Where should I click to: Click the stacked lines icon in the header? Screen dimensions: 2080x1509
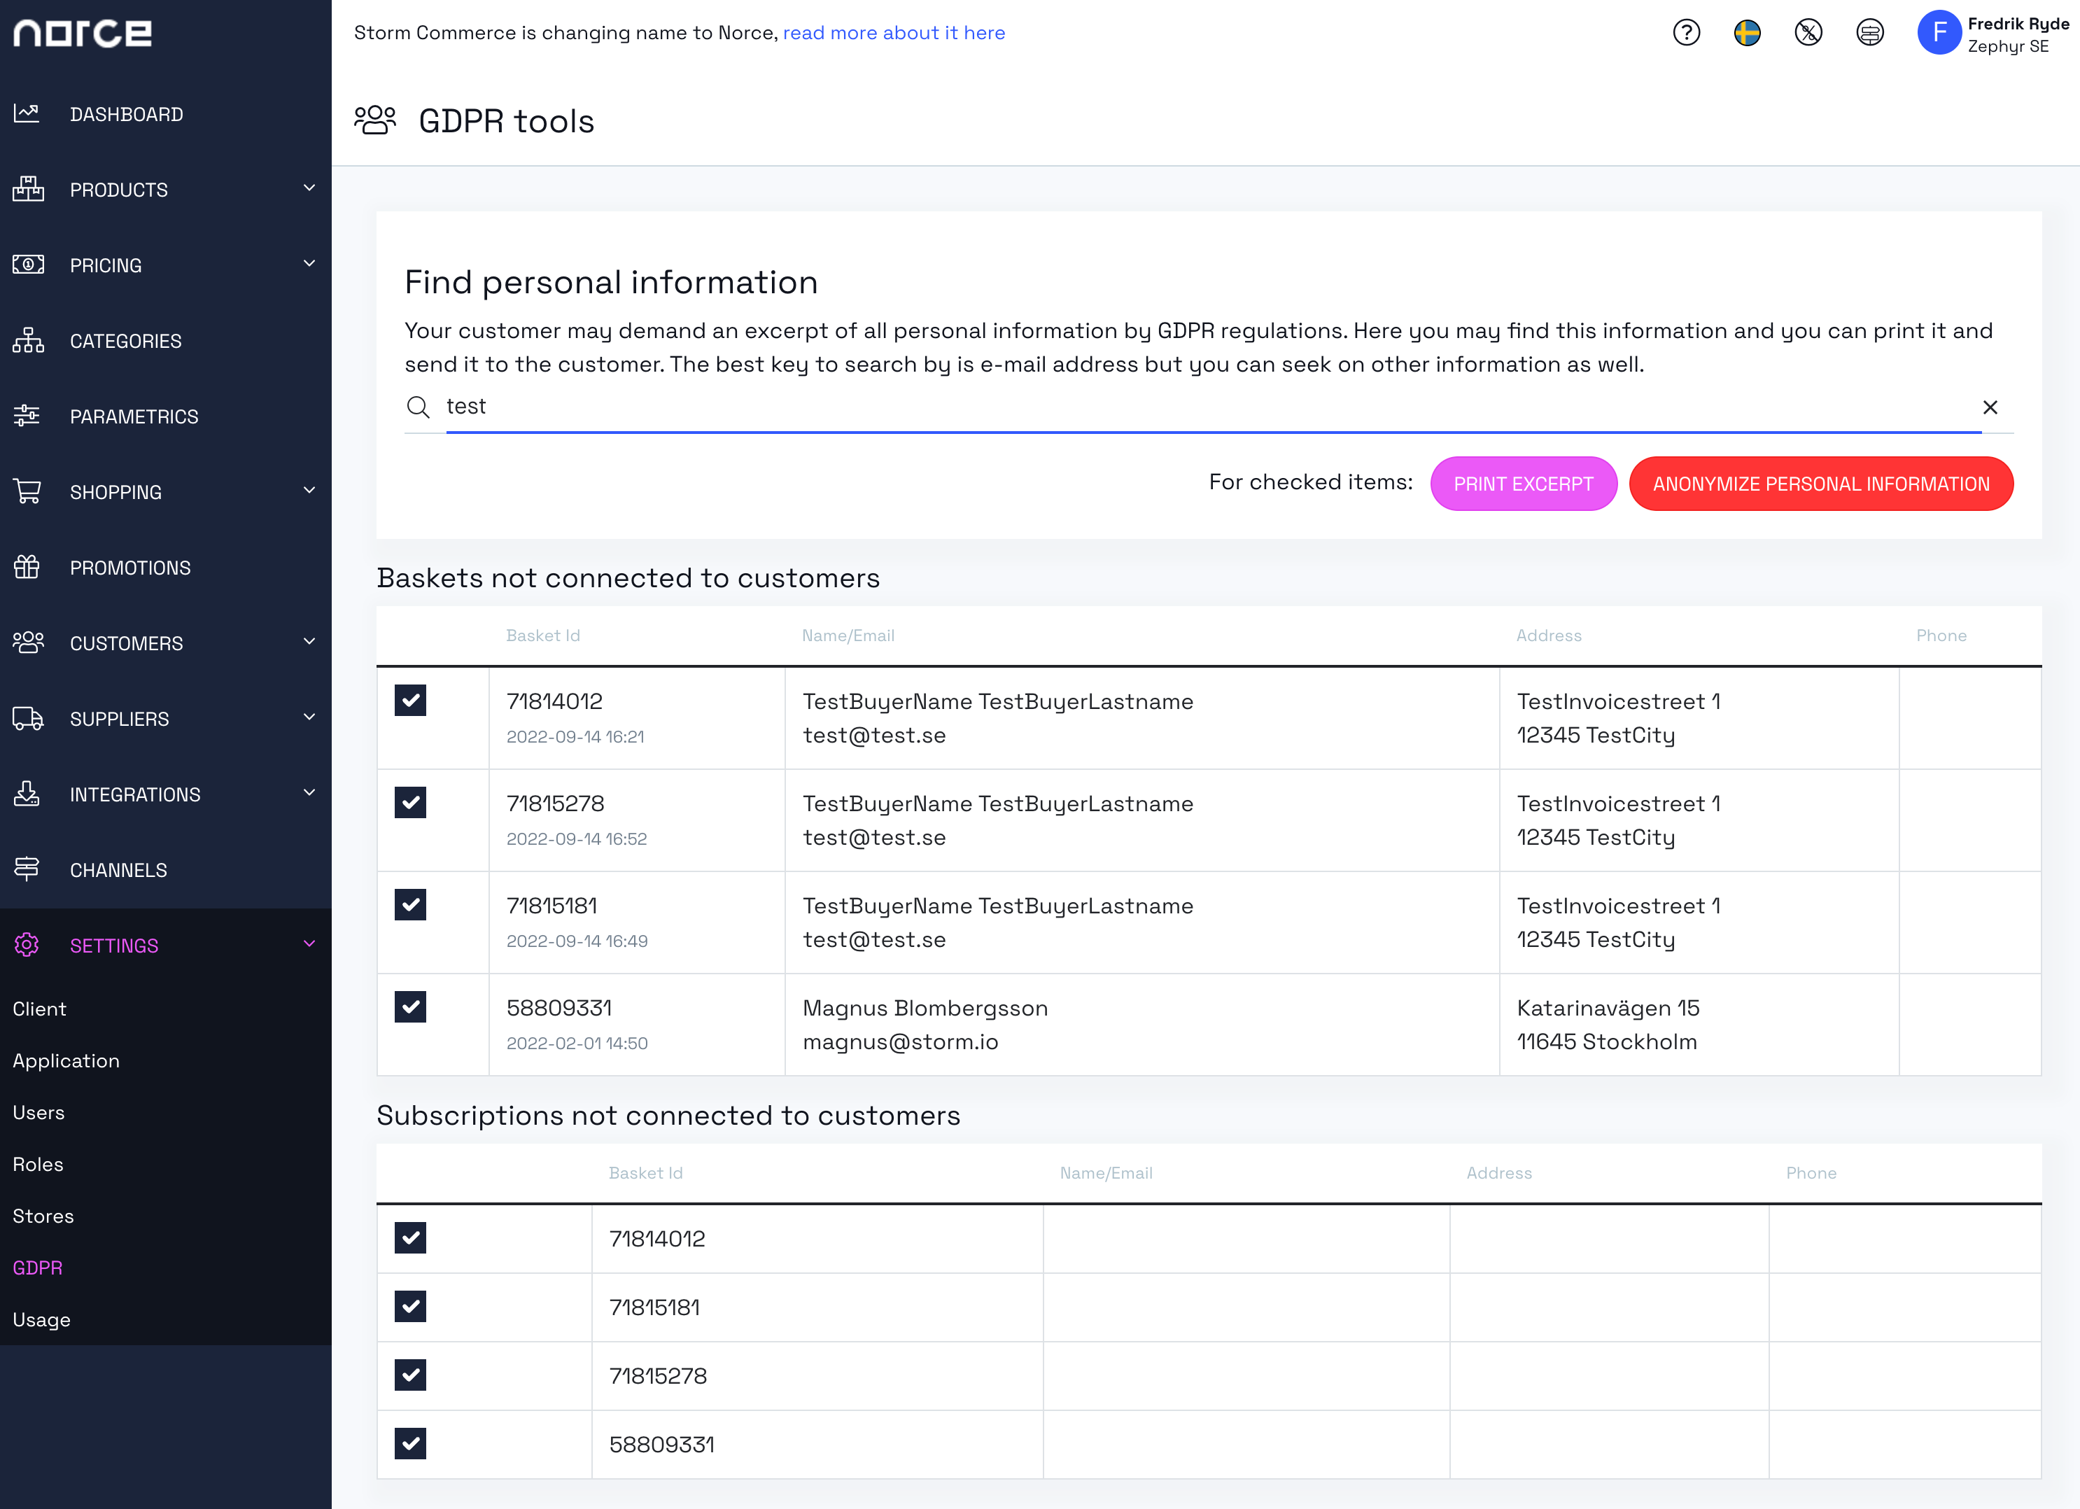(x=1869, y=33)
